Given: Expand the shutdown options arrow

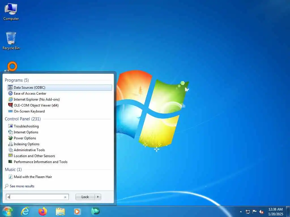Looking at the screenshot, I should point(98,197).
